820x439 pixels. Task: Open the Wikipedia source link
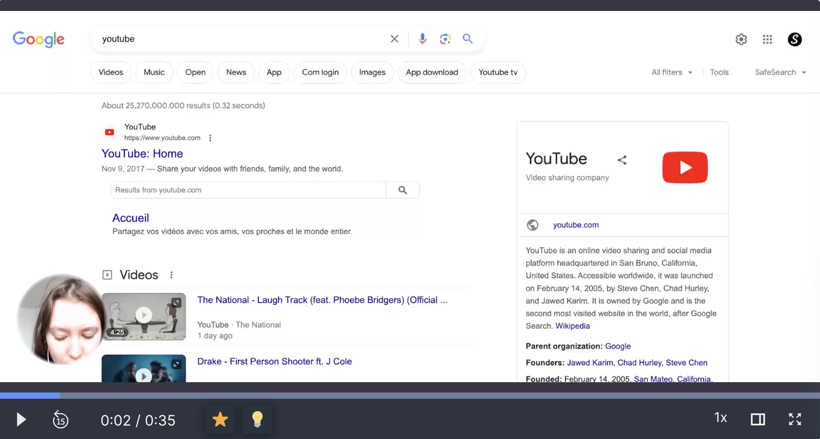click(573, 326)
